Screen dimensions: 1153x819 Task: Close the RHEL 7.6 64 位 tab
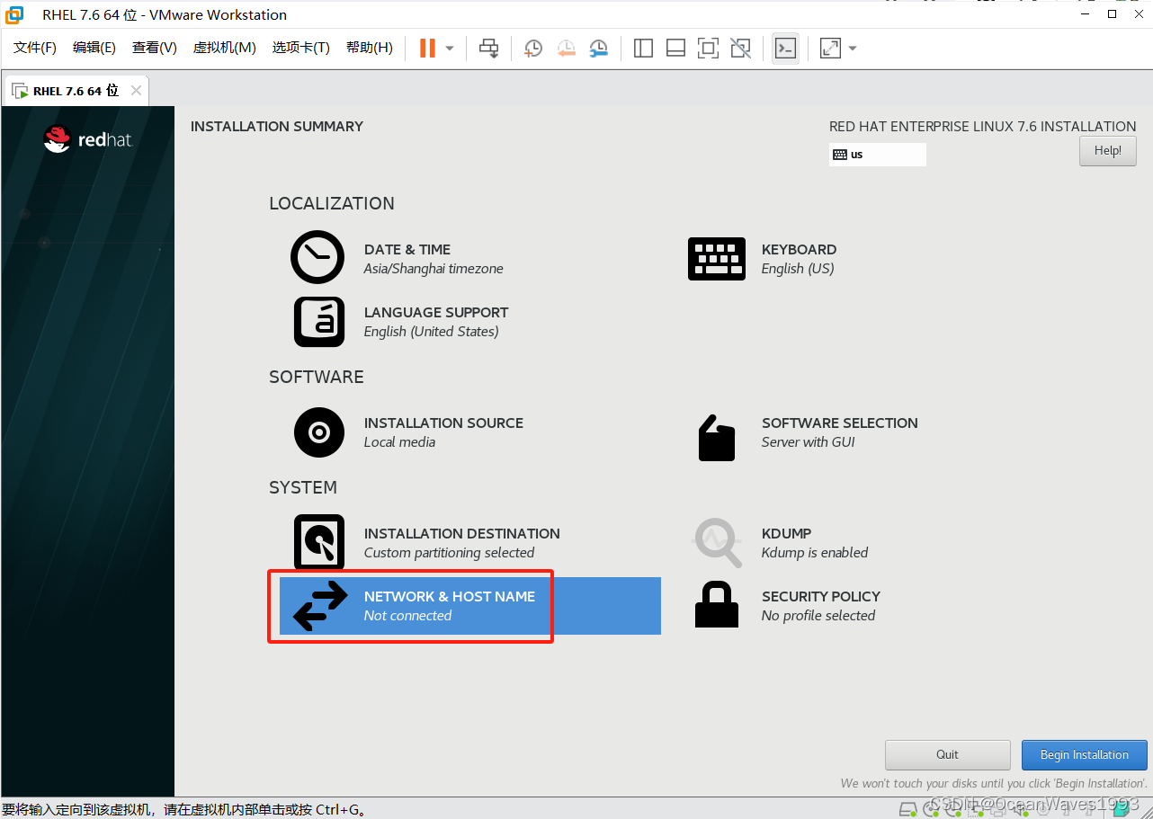coord(136,91)
